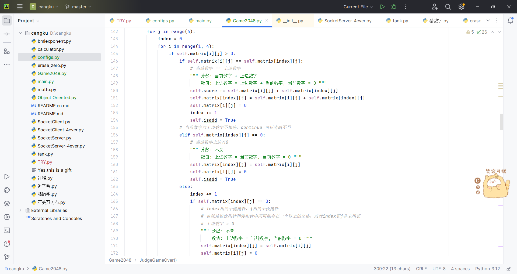This screenshot has width=517, height=274.
Task: Select Scratches and Consoles node
Action: pyautogui.click(x=57, y=218)
